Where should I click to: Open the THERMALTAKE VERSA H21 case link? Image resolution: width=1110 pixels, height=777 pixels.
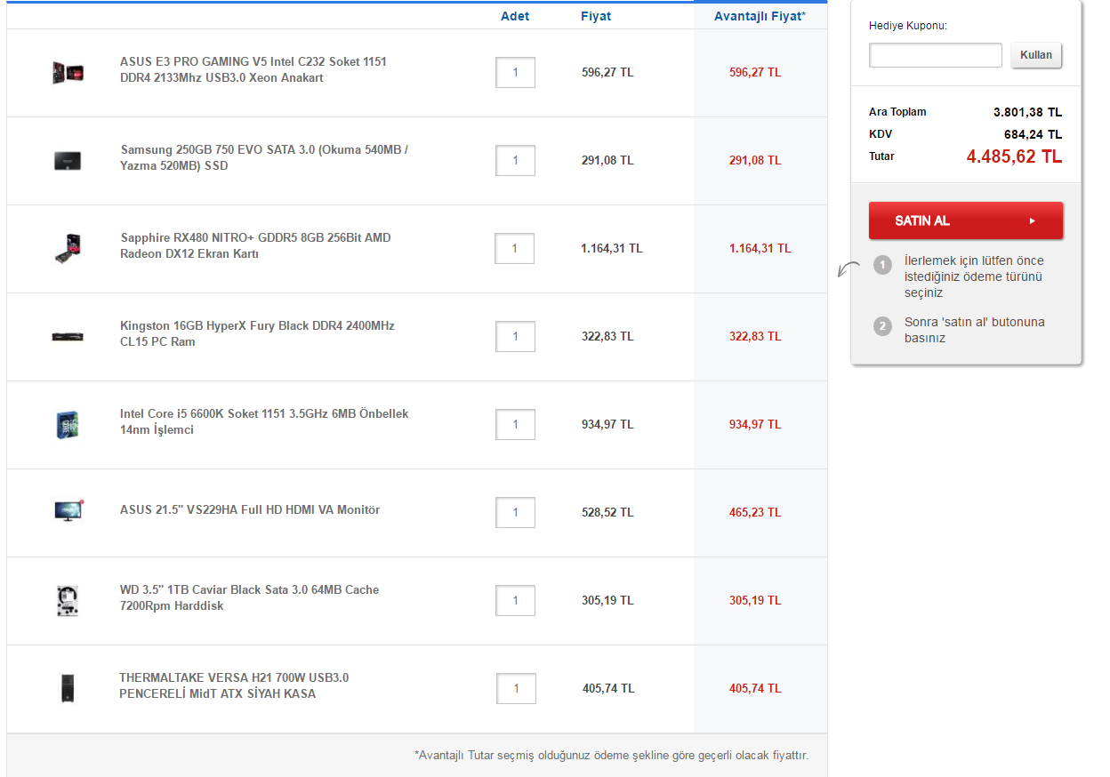click(x=234, y=686)
